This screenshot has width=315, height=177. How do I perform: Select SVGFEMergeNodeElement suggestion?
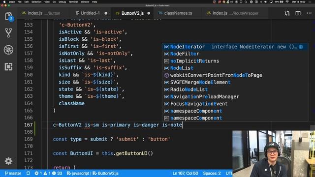(235, 82)
